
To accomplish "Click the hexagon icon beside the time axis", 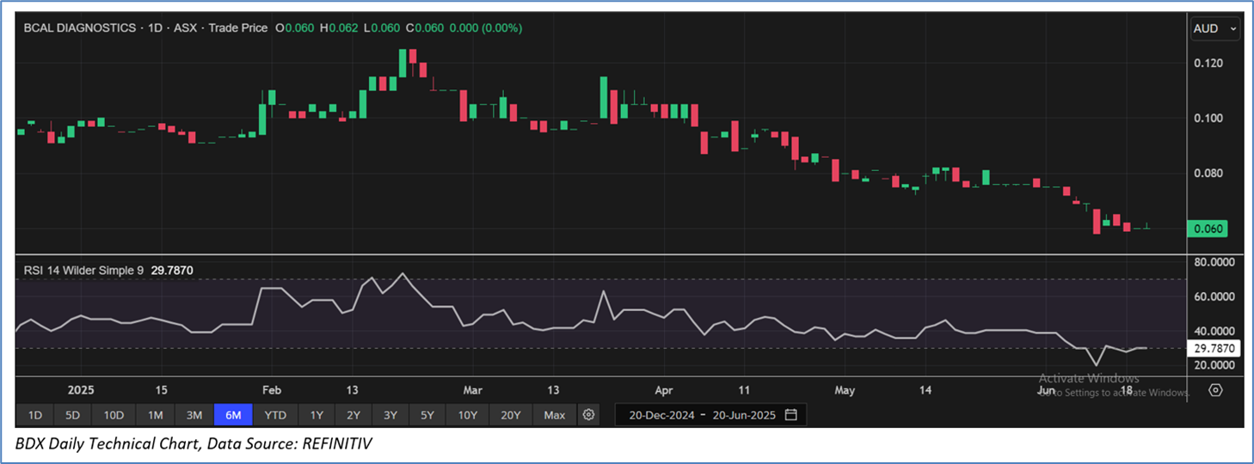I will (x=1215, y=390).
